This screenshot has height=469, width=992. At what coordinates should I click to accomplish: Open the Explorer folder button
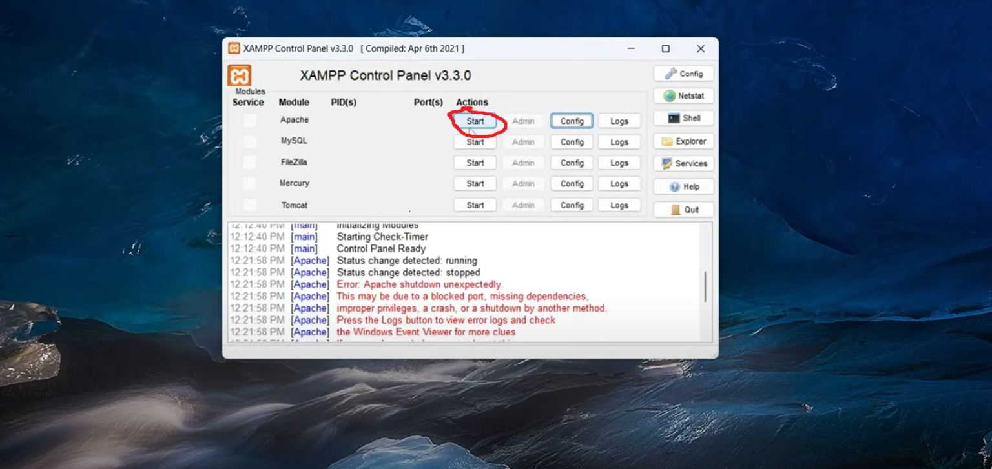[x=683, y=141]
